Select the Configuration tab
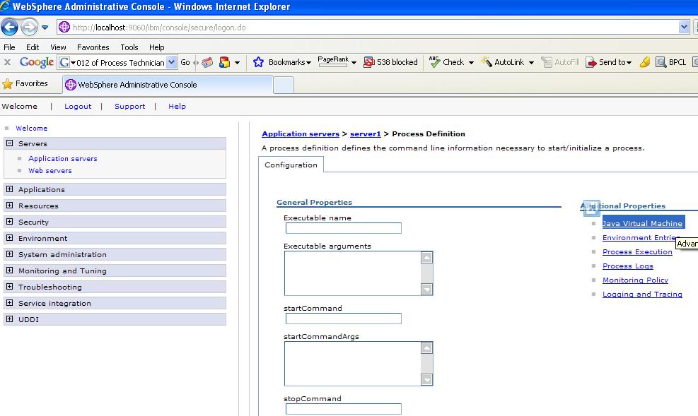The image size is (698, 416). [x=290, y=164]
